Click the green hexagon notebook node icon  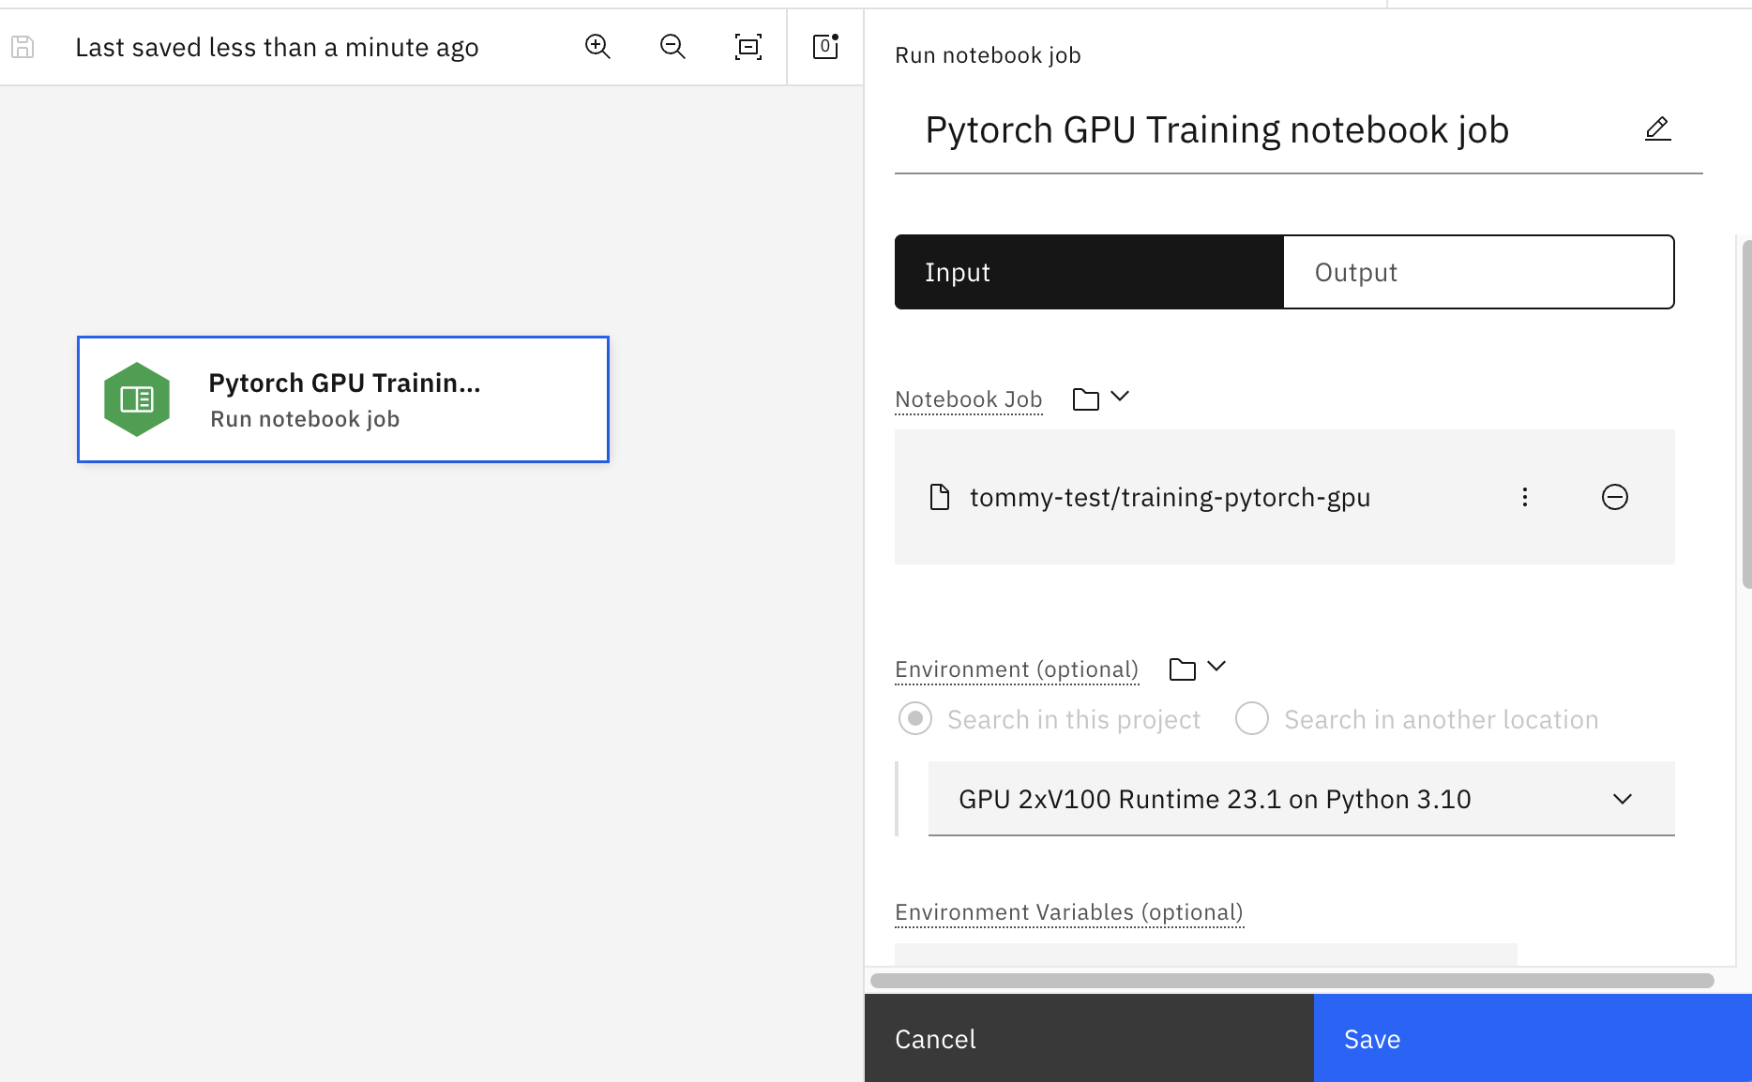point(137,399)
